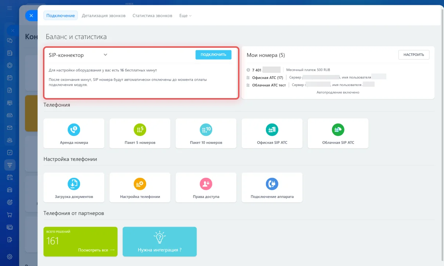The width and height of the screenshot is (444, 266).
Task: Open the concentric circles icon in sidebar
Action: (10, 65)
